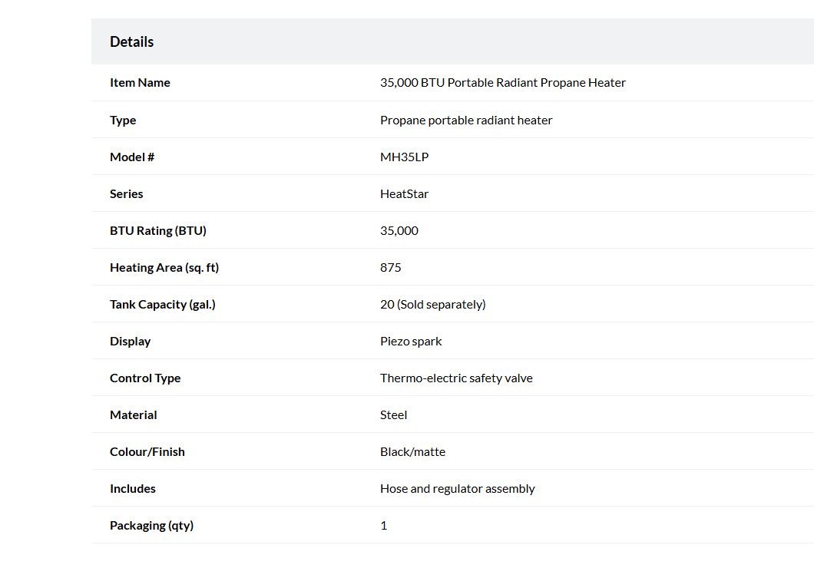The image size is (814, 568).
Task: Click the product name 35,000 BTU Portable Radiant Propane Heater
Action: click(502, 82)
